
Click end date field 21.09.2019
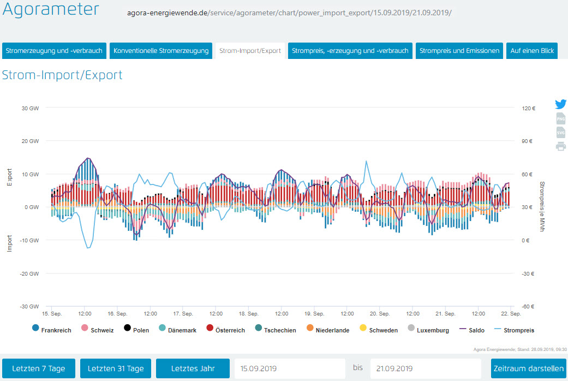pos(426,368)
